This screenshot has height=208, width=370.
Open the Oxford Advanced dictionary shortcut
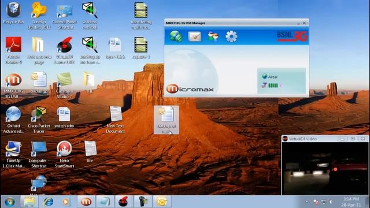pos(13,120)
